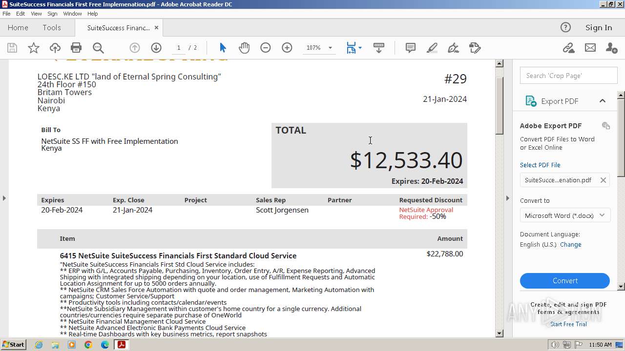Viewport: 625px width, 351px height.
Task: Click the page number field
Action: click(179, 48)
